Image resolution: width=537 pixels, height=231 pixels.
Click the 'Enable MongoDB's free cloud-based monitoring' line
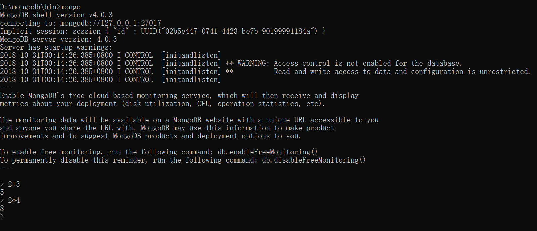pos(179,96)
